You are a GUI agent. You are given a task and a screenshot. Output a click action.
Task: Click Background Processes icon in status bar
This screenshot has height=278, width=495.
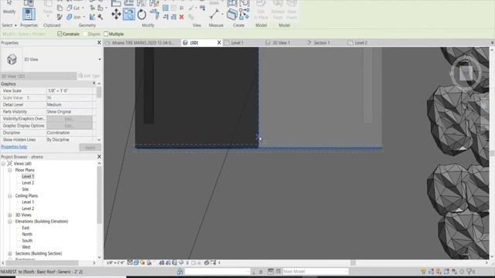(462, 271)
